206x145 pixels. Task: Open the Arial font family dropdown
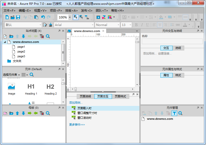(x=92, y=25)
